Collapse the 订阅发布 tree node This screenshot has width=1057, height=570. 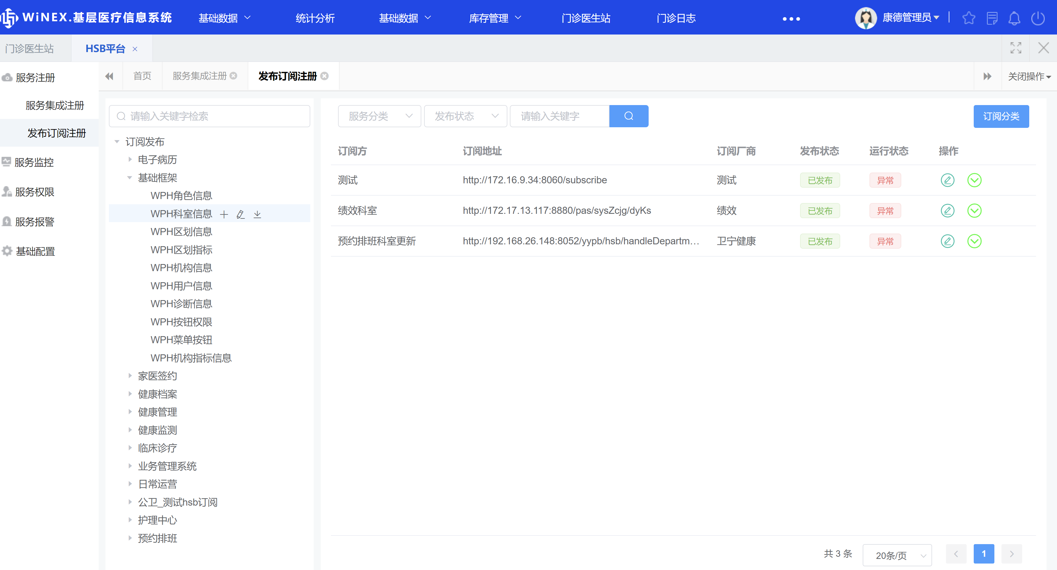coord(117,142)
